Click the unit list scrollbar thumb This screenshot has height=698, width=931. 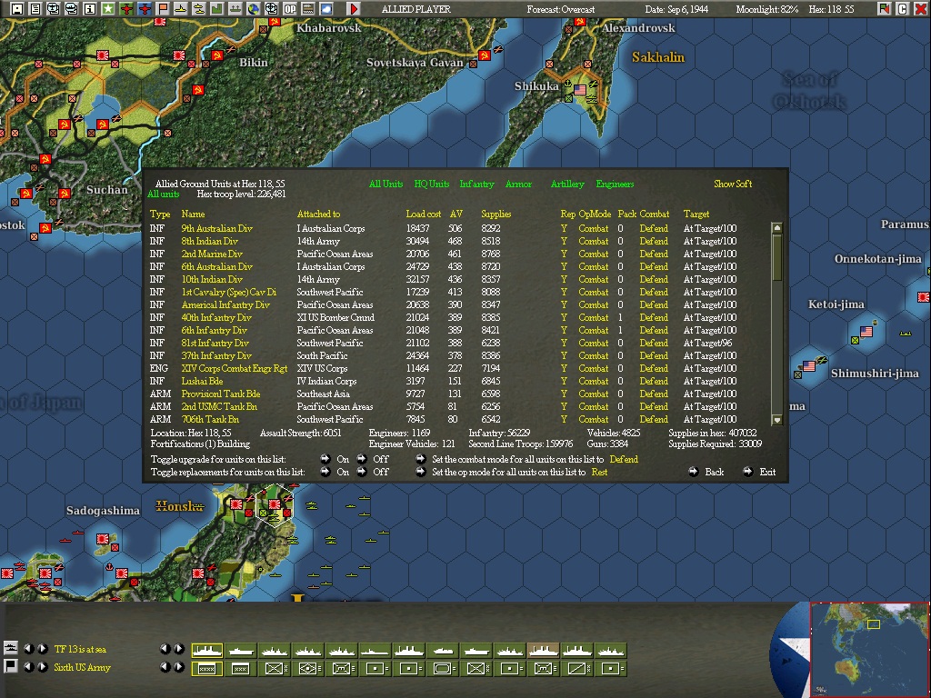[776, 257]
